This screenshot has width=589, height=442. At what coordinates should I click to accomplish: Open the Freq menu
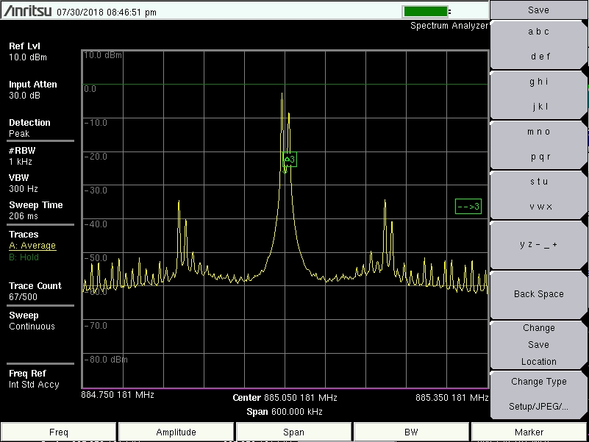pyautogui.click(x=58, y=432)
